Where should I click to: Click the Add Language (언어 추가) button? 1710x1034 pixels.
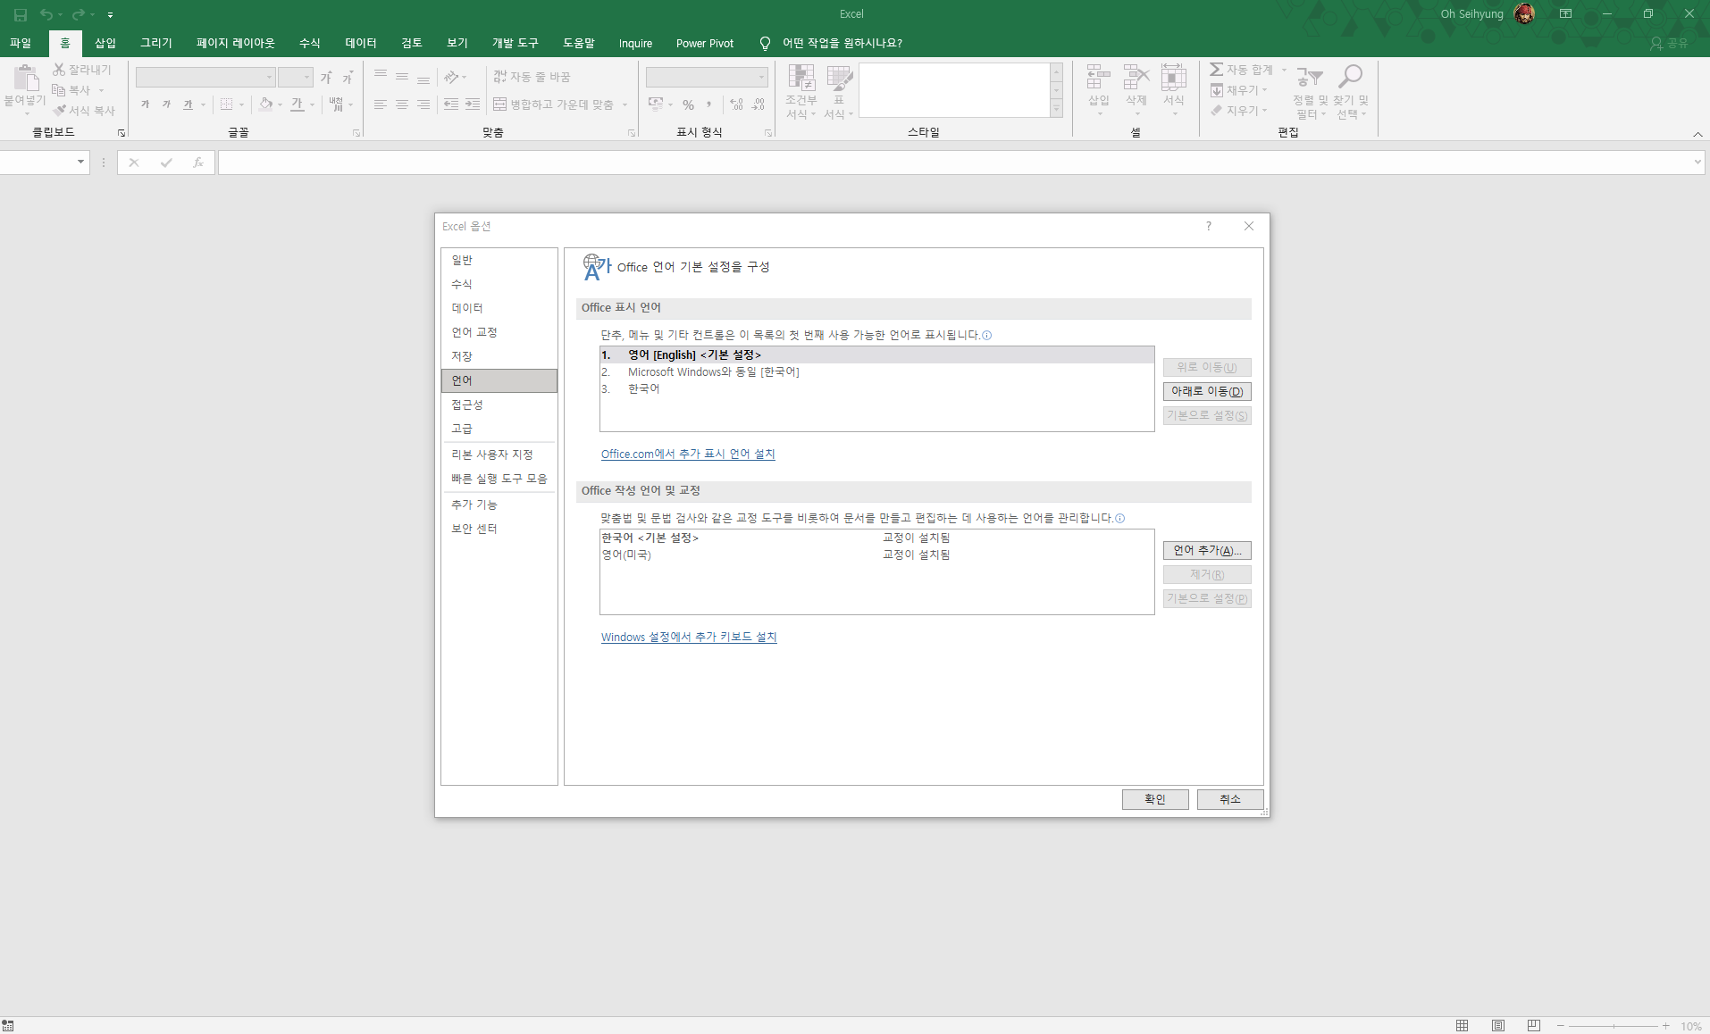(x=1207, y=550)
